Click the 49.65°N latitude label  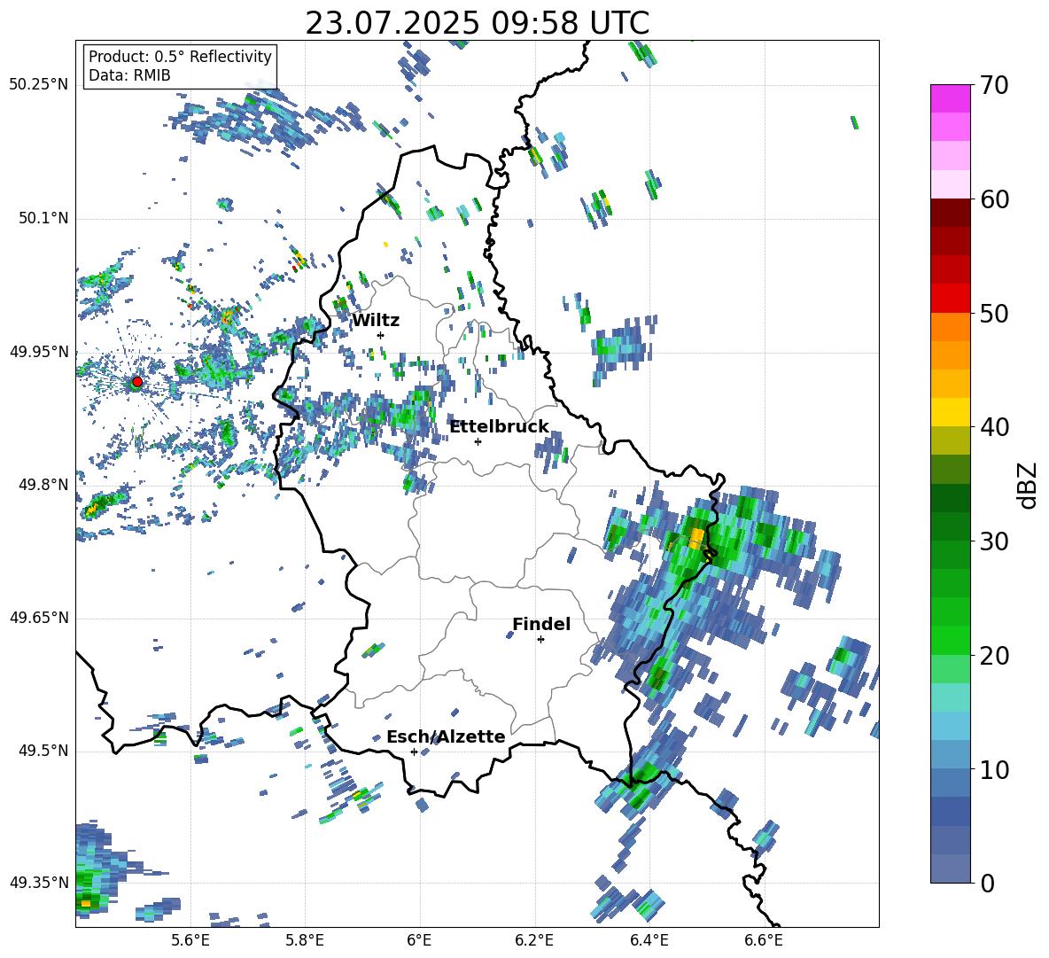pyautogui.click(x=39, y=618)
